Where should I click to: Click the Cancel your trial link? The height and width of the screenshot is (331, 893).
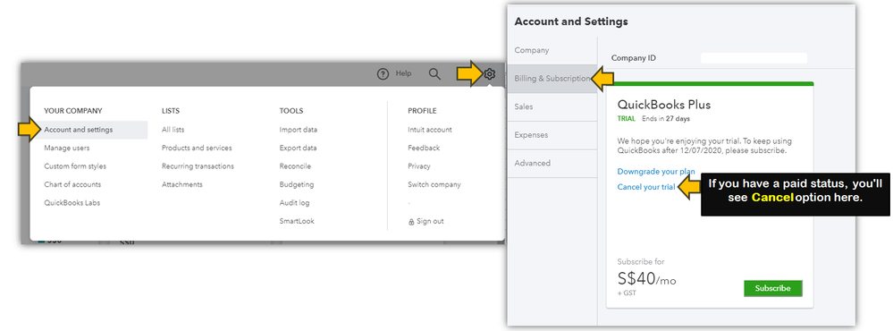645,187
